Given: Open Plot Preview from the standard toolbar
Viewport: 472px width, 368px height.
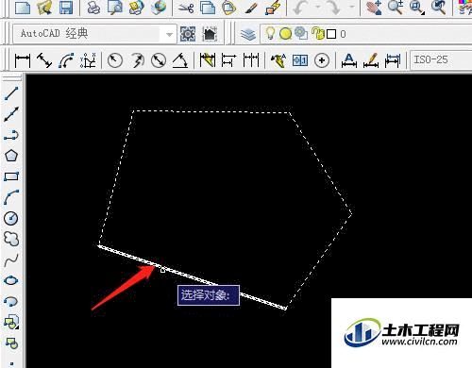Looking at the screenshot, I should 115,7.
